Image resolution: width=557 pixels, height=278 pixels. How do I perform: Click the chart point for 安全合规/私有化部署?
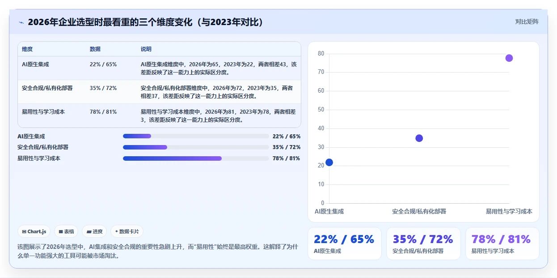pyautogui.click(x=419, y=138)
